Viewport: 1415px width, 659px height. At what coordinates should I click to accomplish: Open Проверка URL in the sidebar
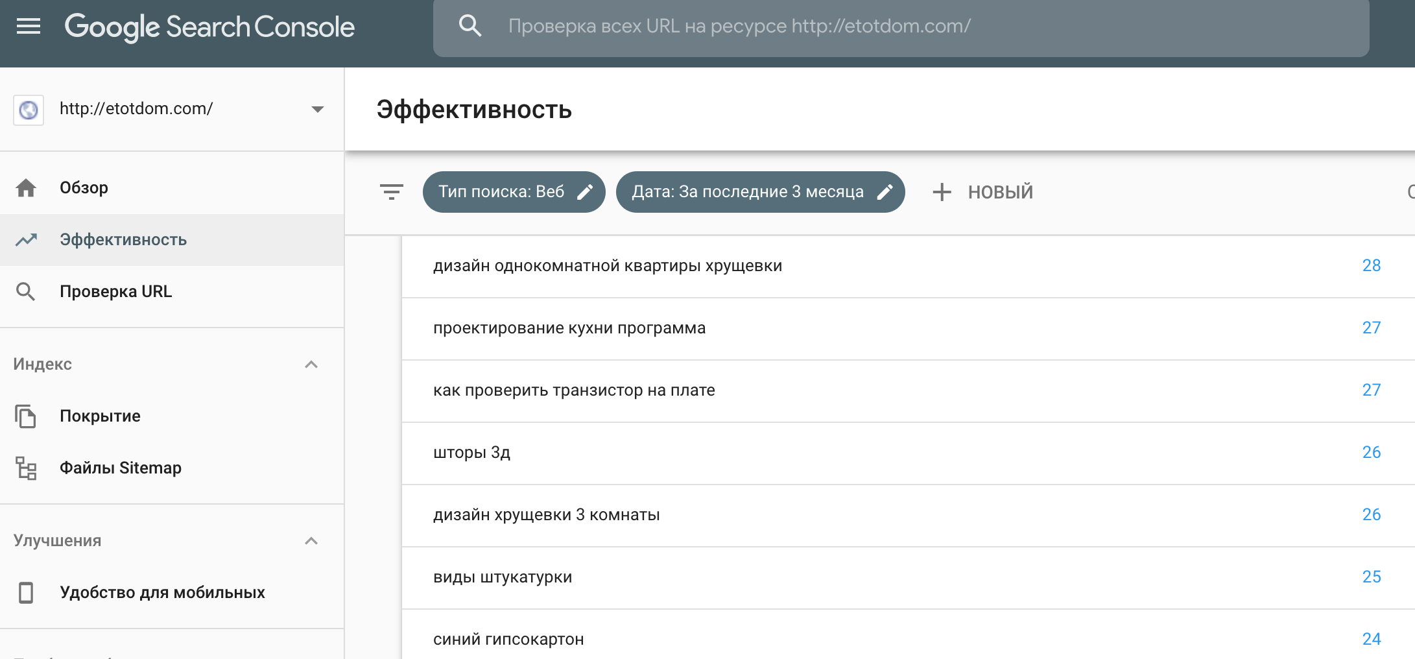pos(115,292)
